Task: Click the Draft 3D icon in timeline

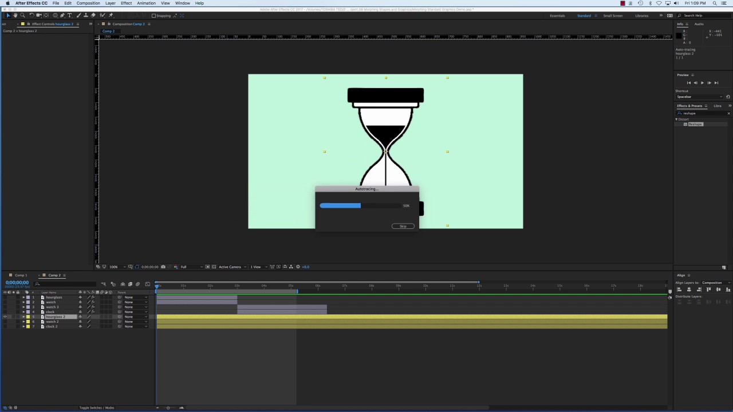Action: point(113,284)
